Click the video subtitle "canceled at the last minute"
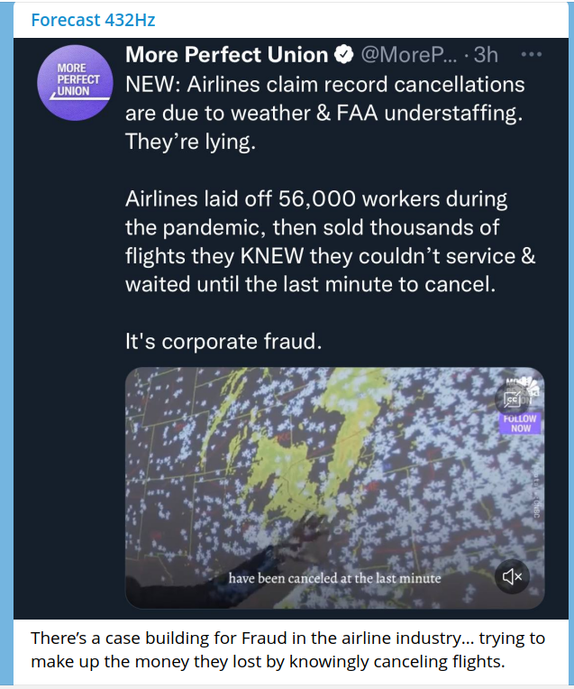Screen dimensions: 574x689 334,578
